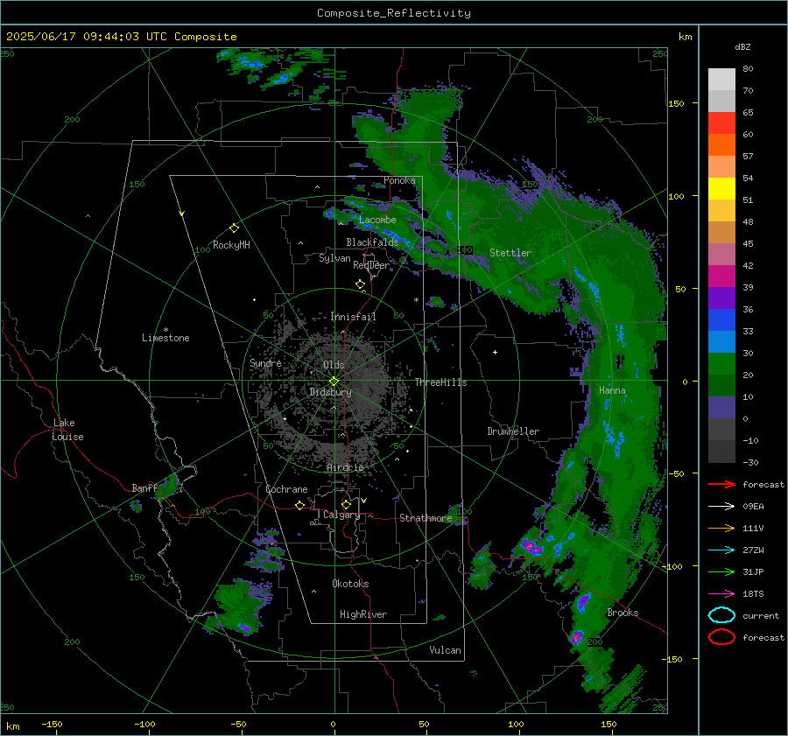Click the Okotoks town label

pos(350,584)
